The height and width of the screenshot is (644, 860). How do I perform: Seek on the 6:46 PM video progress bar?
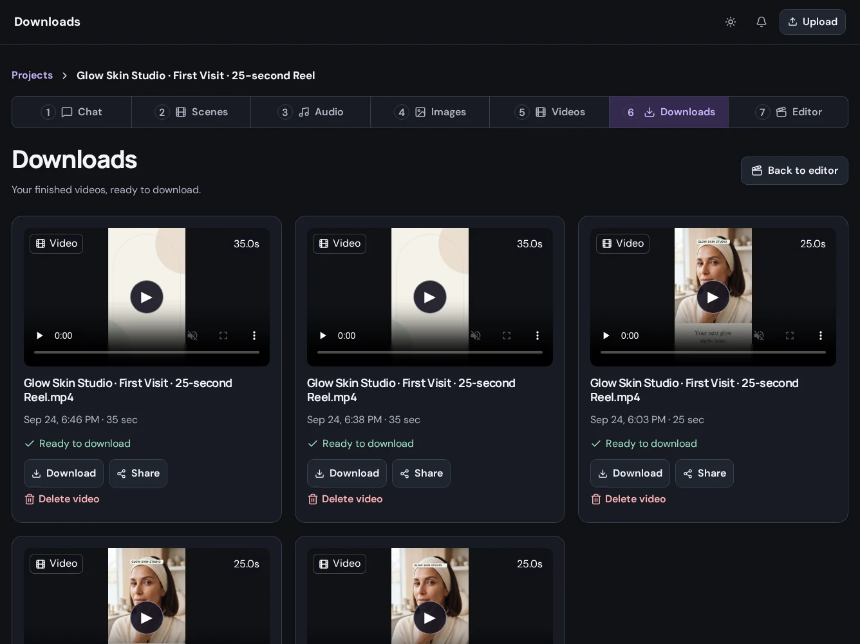click(x=147, y=352)
